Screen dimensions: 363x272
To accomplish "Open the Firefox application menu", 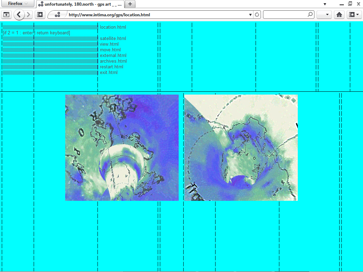I will tap(17, 4).
